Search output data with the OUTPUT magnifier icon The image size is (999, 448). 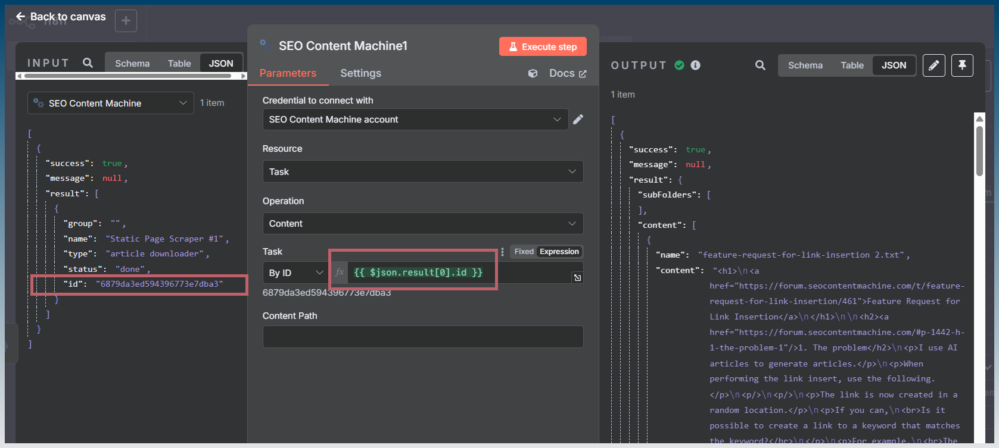760,65
